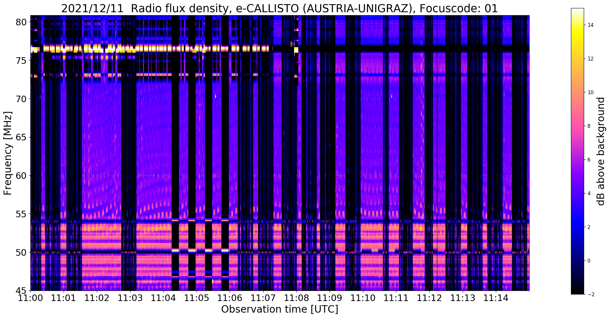Click the plot title mentioning AUSTRIA-UNIGRAZ
Screen dimensions: 610x318
280,9
